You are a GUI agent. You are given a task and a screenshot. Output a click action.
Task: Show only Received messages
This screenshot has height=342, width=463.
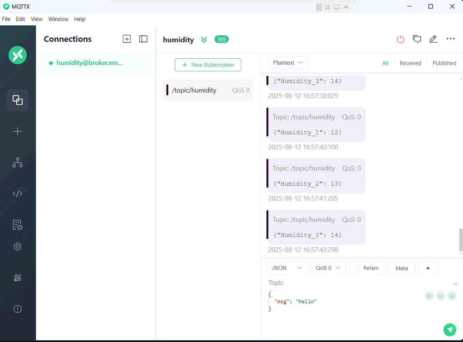point(410,63)
